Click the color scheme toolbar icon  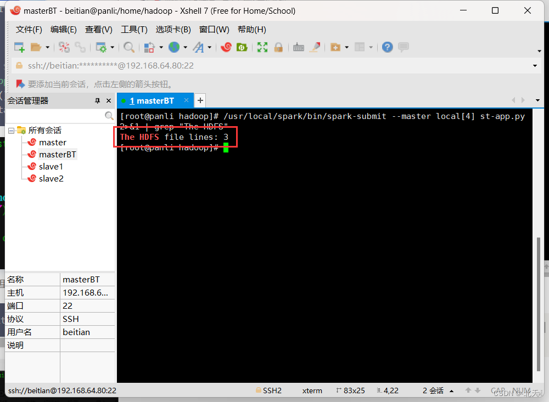(149, 47)
